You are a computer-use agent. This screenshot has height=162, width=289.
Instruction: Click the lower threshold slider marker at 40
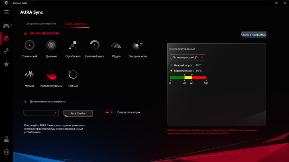click(185, 75)
